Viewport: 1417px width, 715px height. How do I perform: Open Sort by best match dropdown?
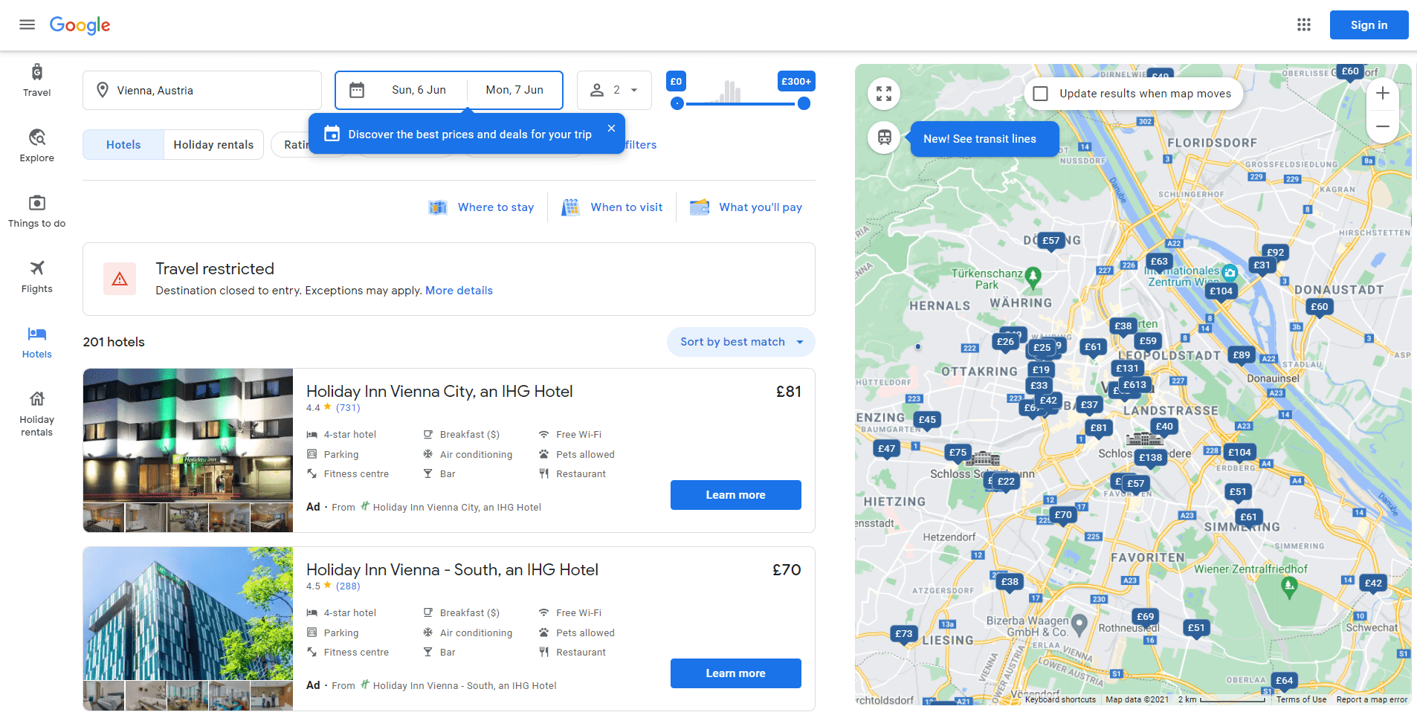click(x=741, y=342)
